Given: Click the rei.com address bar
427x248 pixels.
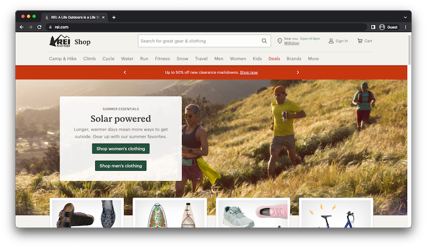Looking at the screenshot, I should click(x=207, y=27).
